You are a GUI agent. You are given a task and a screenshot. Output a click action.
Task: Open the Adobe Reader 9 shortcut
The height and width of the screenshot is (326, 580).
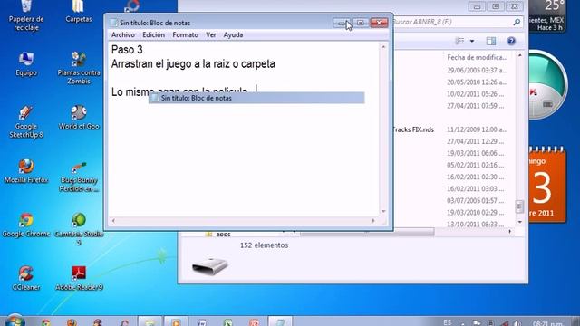(x=79, y=278)
